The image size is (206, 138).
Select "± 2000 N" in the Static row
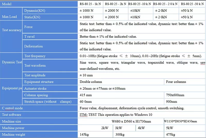coord(112,17)
